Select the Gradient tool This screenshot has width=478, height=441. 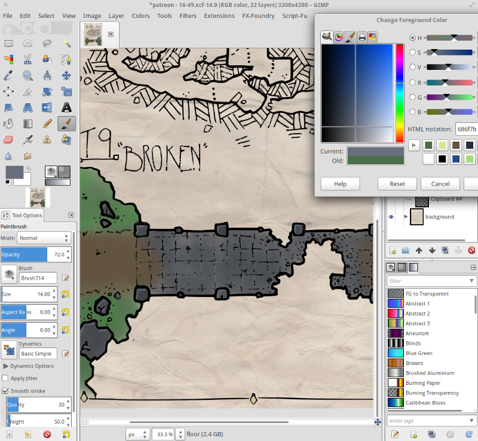pyautogui.click(x=27, y=124)
